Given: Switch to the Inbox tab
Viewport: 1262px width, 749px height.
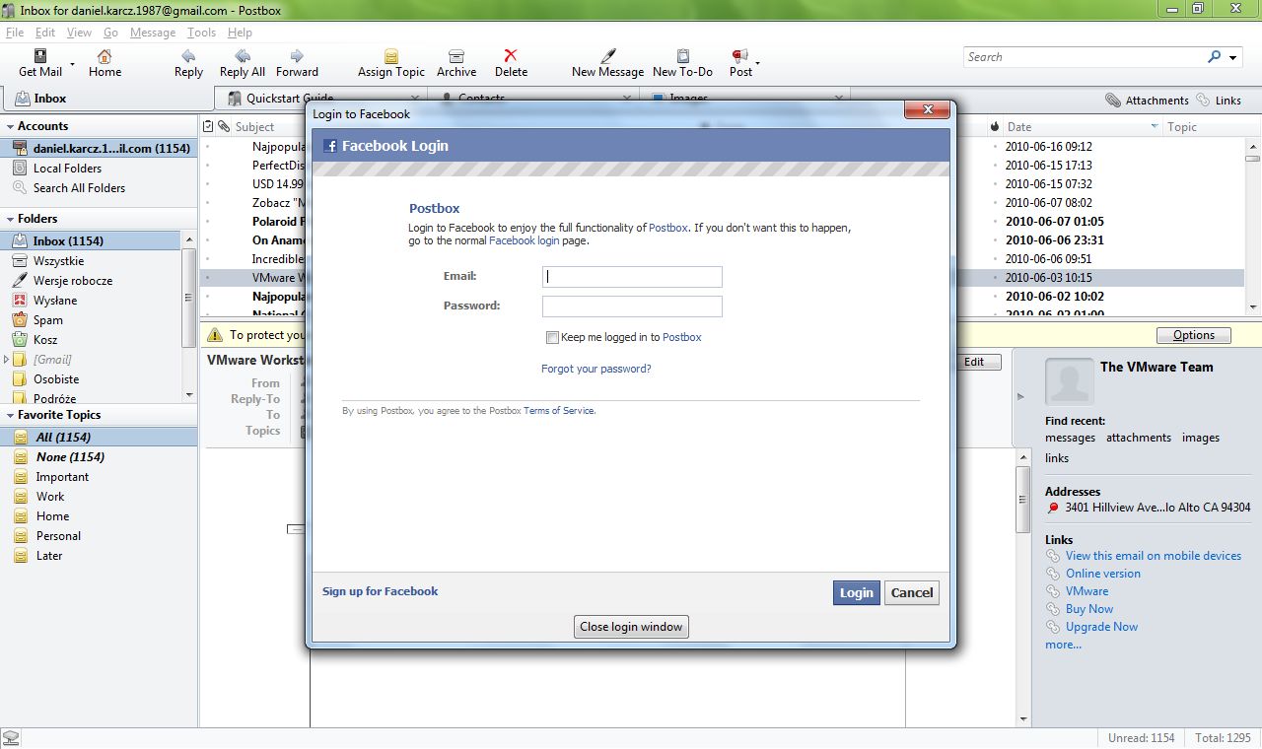Looking at the screenshot, I should (106, 99).
